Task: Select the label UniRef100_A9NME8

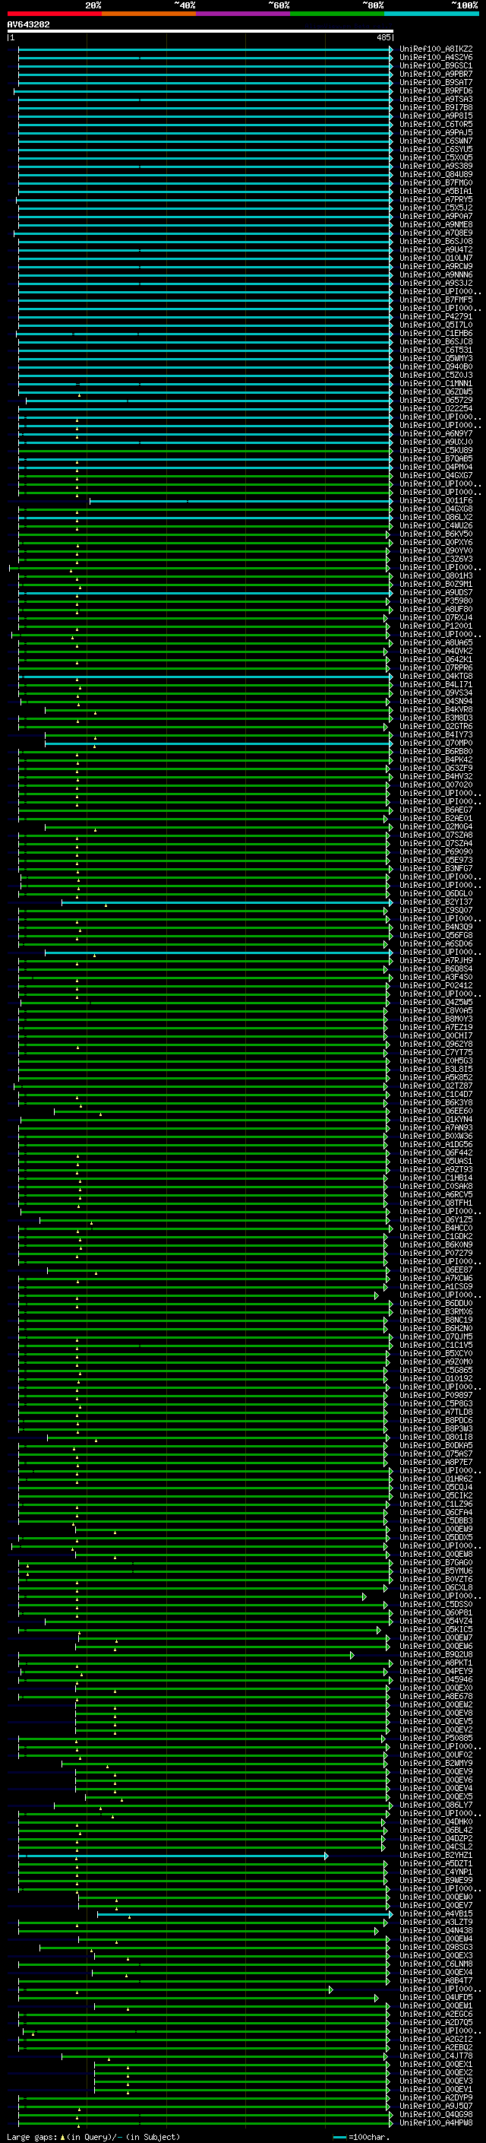Action: (436, 224)
